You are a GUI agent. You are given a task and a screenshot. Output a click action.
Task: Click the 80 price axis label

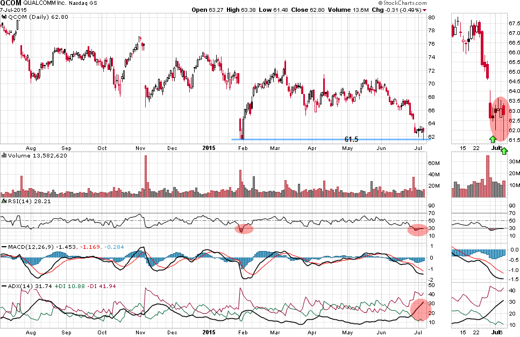click(431, 17)
